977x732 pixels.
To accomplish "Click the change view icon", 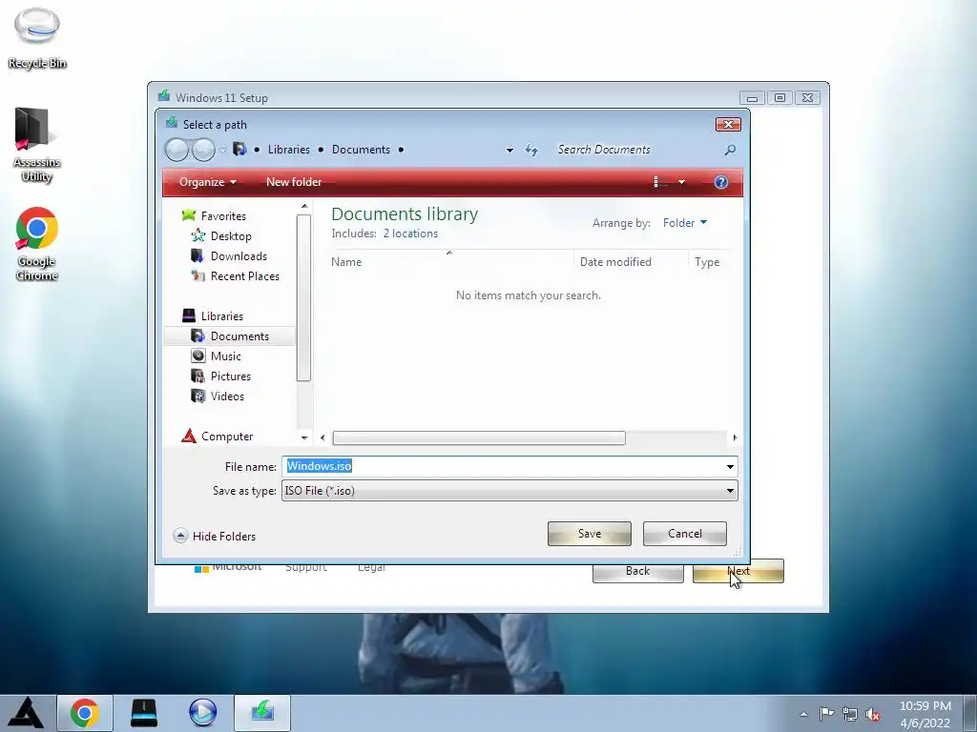I will (x=660, y=182).
